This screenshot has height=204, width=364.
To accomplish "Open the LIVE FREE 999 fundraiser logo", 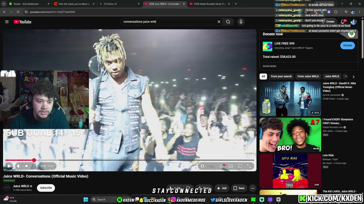I will [267, 46].
